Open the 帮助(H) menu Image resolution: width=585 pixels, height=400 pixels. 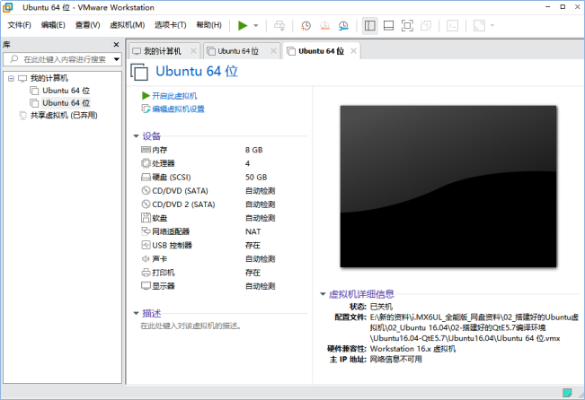[x=208, y=25]
